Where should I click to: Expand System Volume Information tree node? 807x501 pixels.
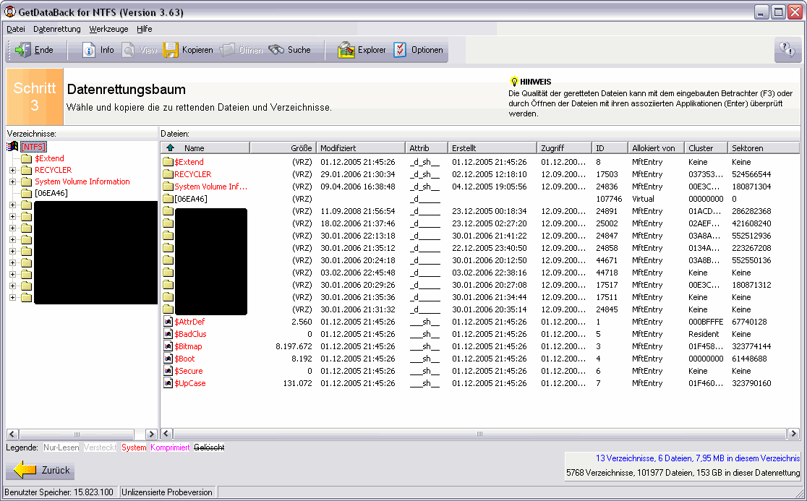(12, 181)
